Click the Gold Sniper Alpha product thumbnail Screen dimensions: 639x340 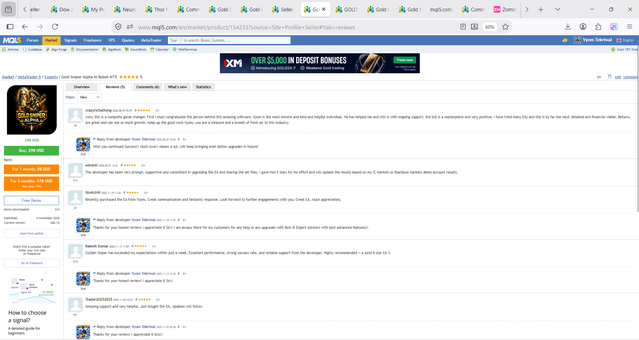[x=32, y=110]
